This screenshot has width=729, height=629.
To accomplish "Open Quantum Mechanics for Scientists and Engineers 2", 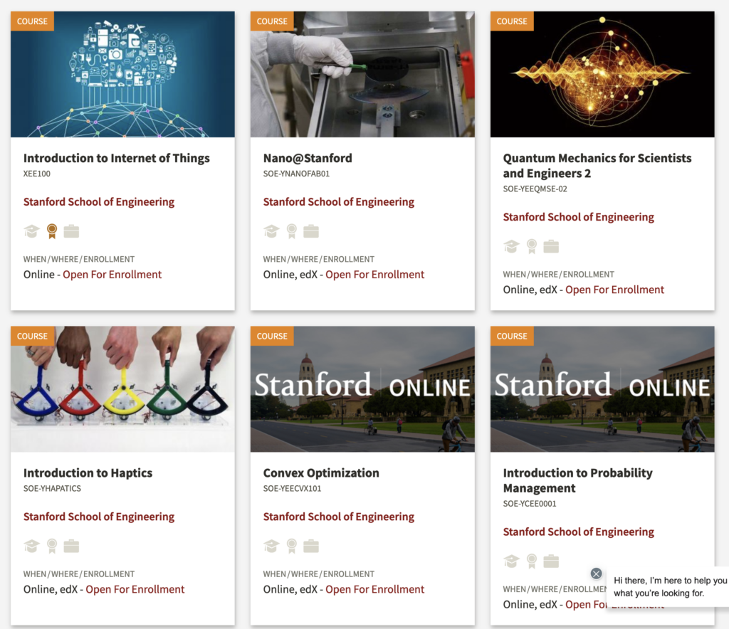I will point(597,166).
